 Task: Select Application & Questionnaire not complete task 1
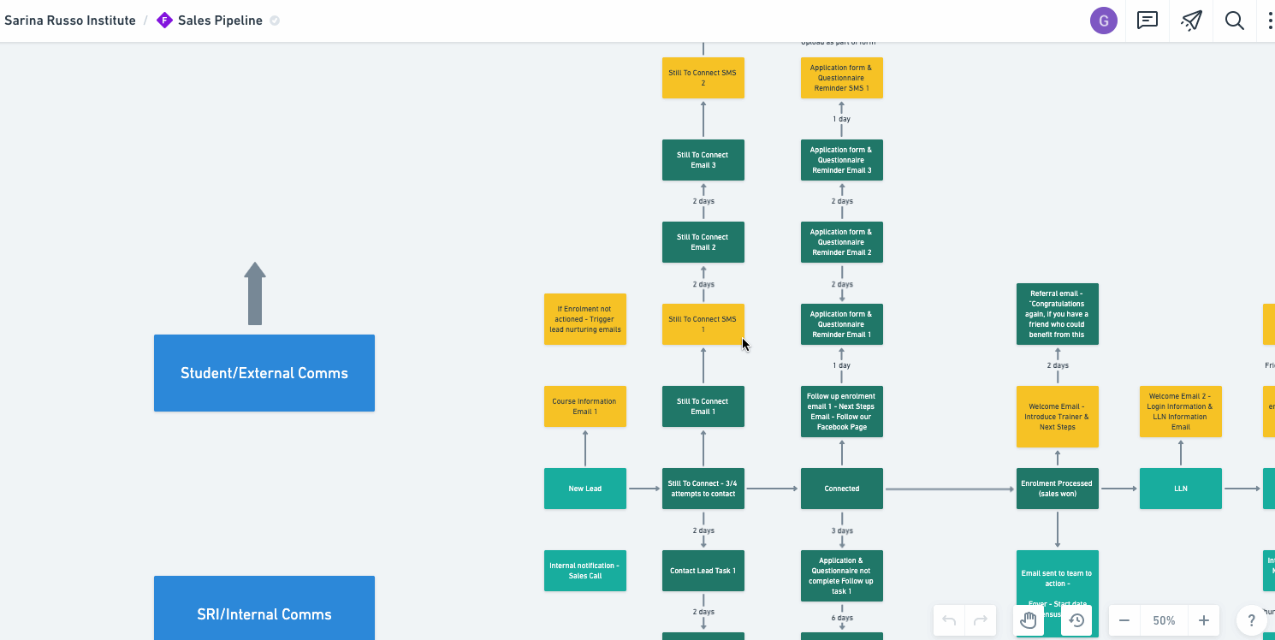pyautogui.click(x=842, y=576)
